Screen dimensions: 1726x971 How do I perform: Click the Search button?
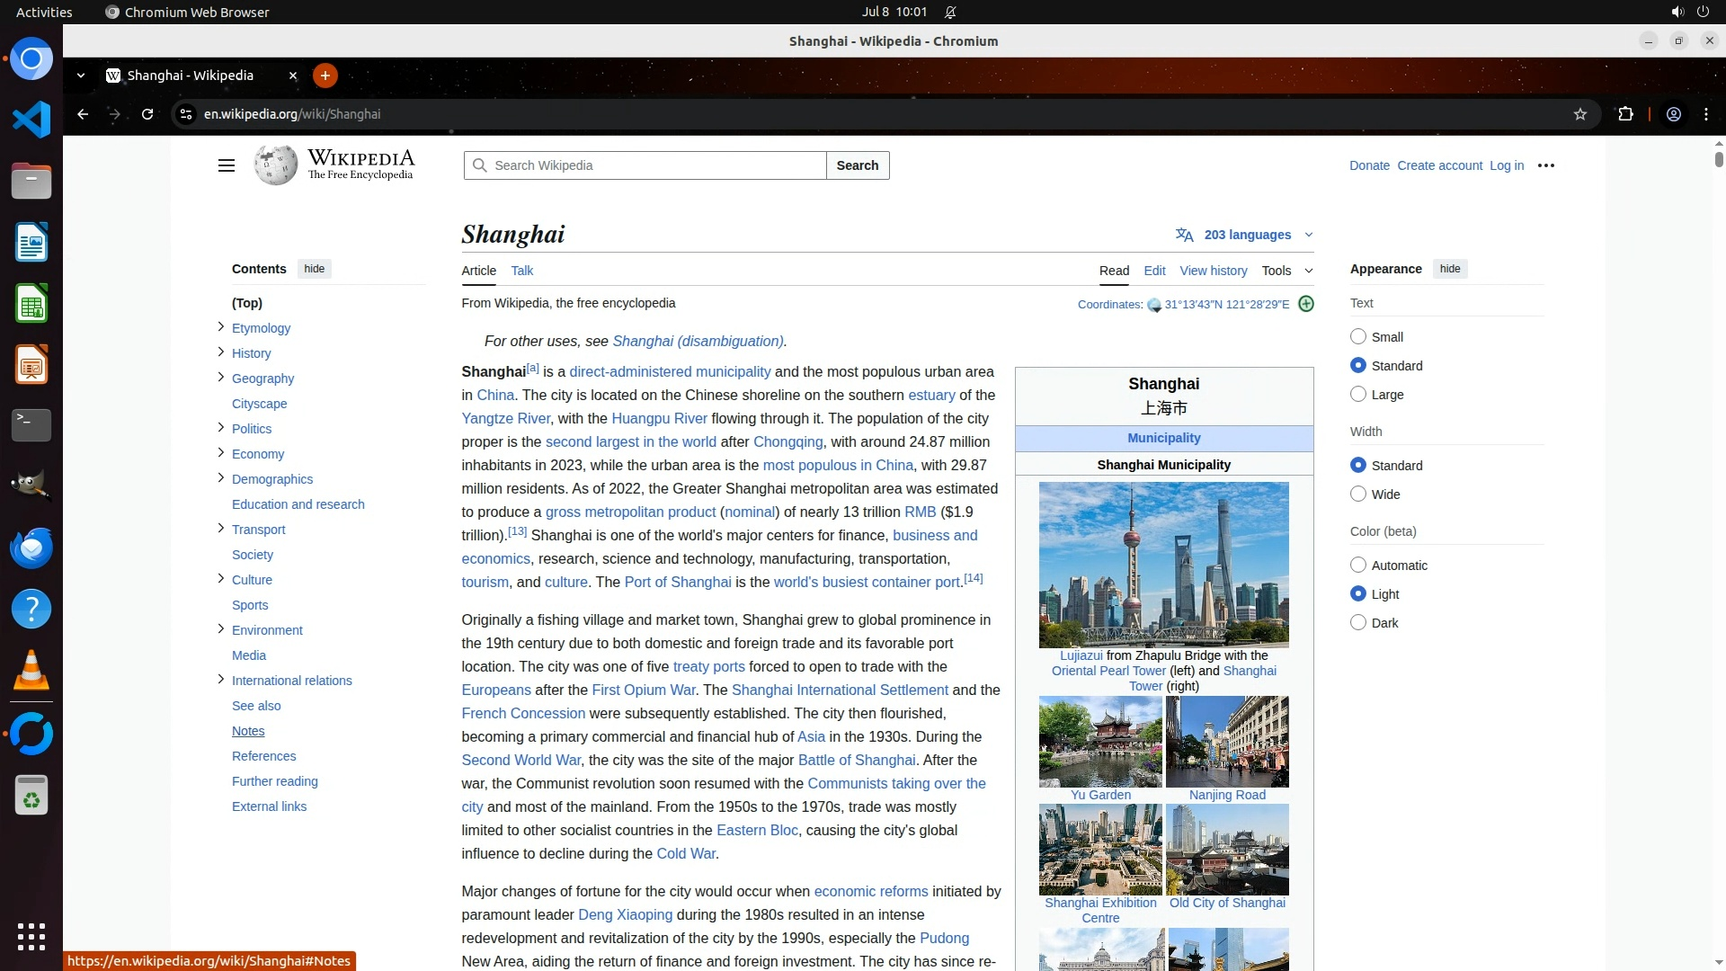click(857, 165)
